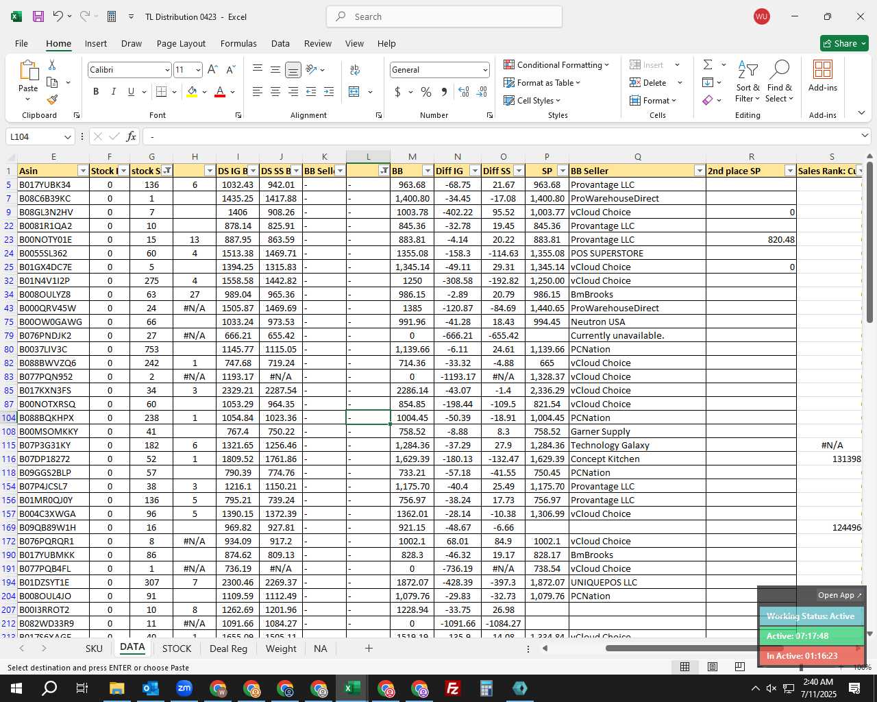Open the font name Calibri dropdown

point(166,70)
